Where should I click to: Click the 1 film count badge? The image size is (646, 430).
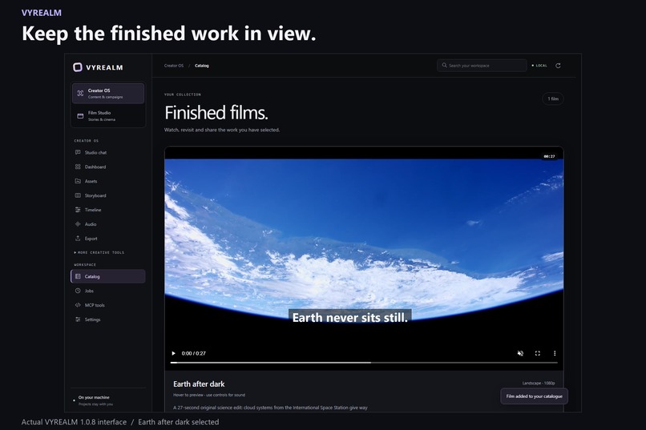pyautogui.click(x=553, y=98)
